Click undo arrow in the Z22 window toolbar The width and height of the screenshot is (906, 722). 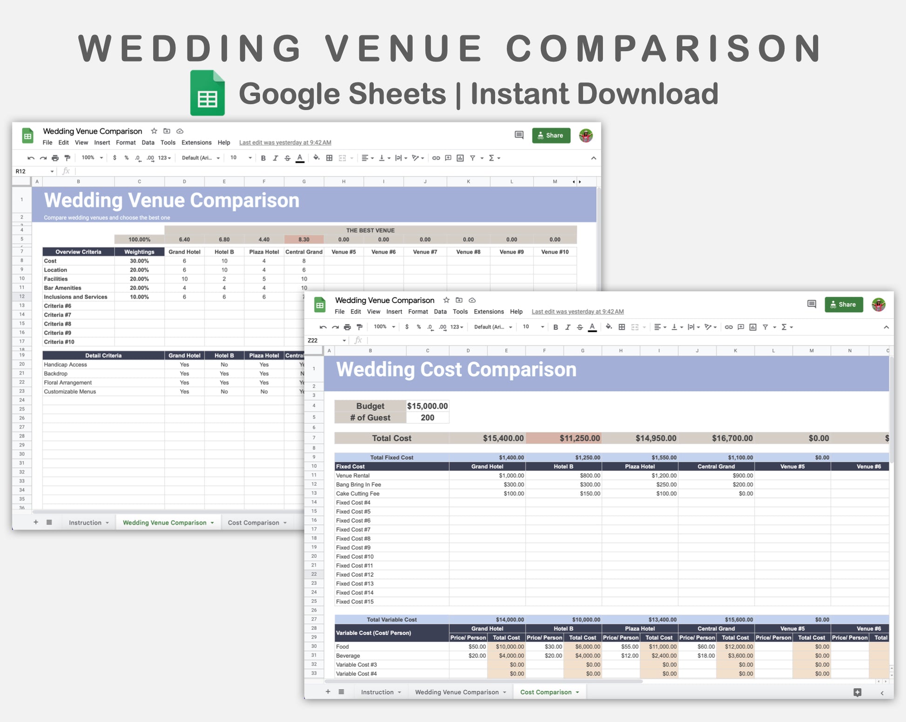(x=323, y=327)
